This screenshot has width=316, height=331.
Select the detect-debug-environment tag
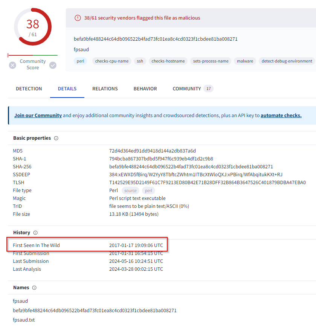(287, 61)
